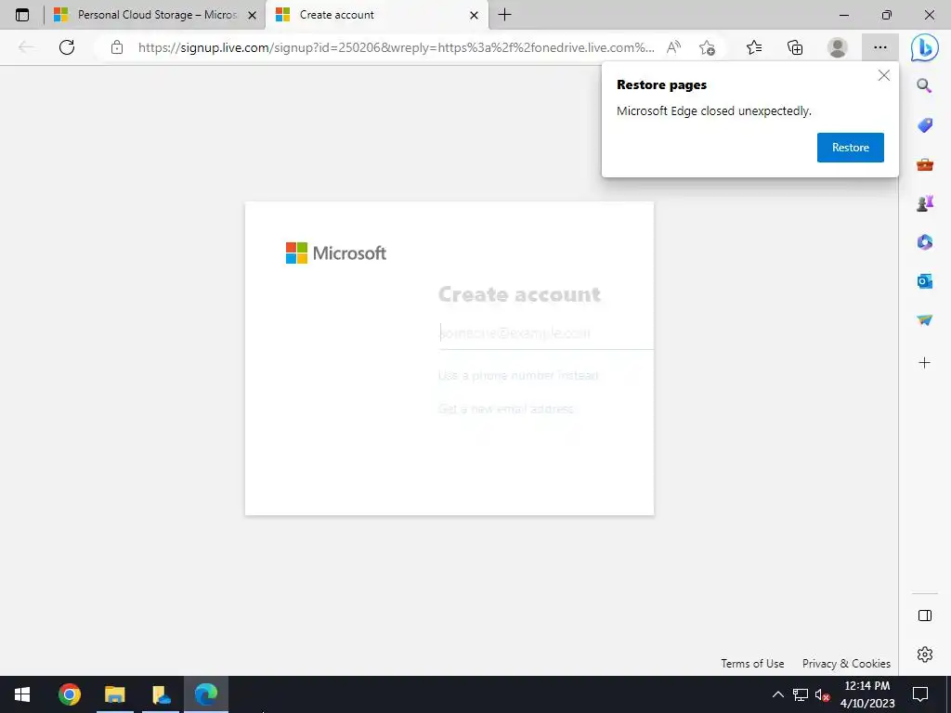The height and width of the screenshot is (713, 951).
Task: Switch to Personal Cloud Storage tab
Action: (155, 15)
